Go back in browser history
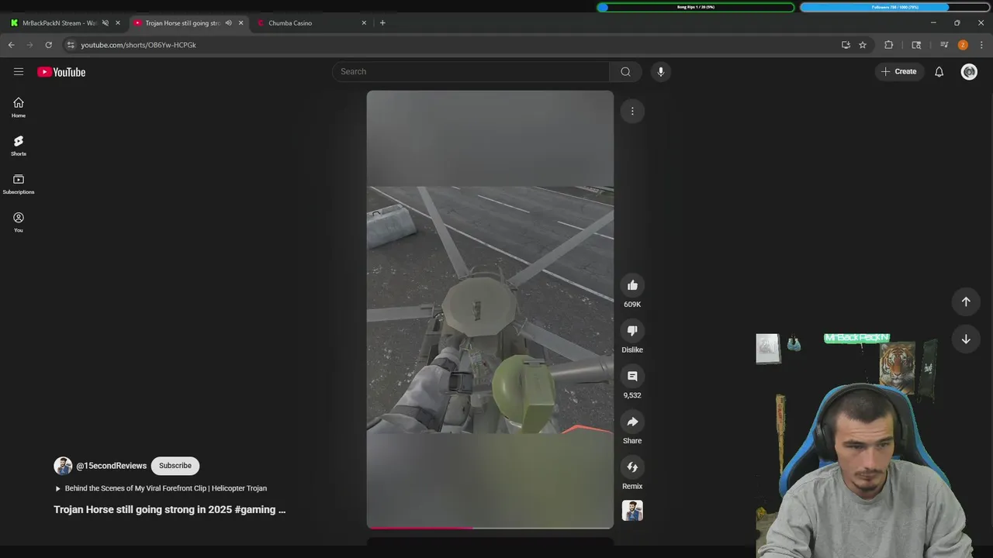993x558 pixels. (12, 45)
